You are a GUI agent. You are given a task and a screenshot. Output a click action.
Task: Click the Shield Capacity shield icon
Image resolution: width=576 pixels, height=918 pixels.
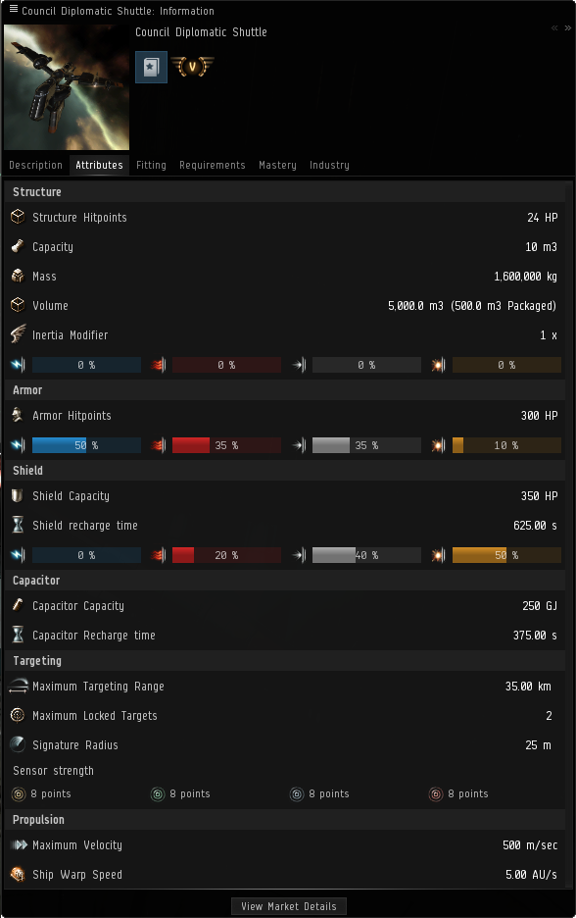tap(18, 495)
